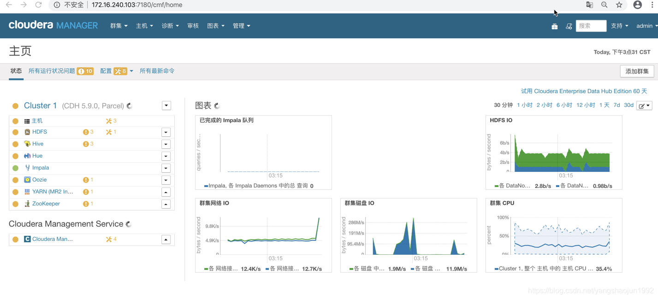Open Oozie service actions dropdown

[x=166, y=180]
